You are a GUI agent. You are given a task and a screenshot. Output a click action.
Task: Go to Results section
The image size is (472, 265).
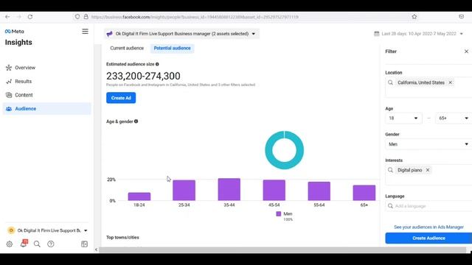click(x=46, y=82)
